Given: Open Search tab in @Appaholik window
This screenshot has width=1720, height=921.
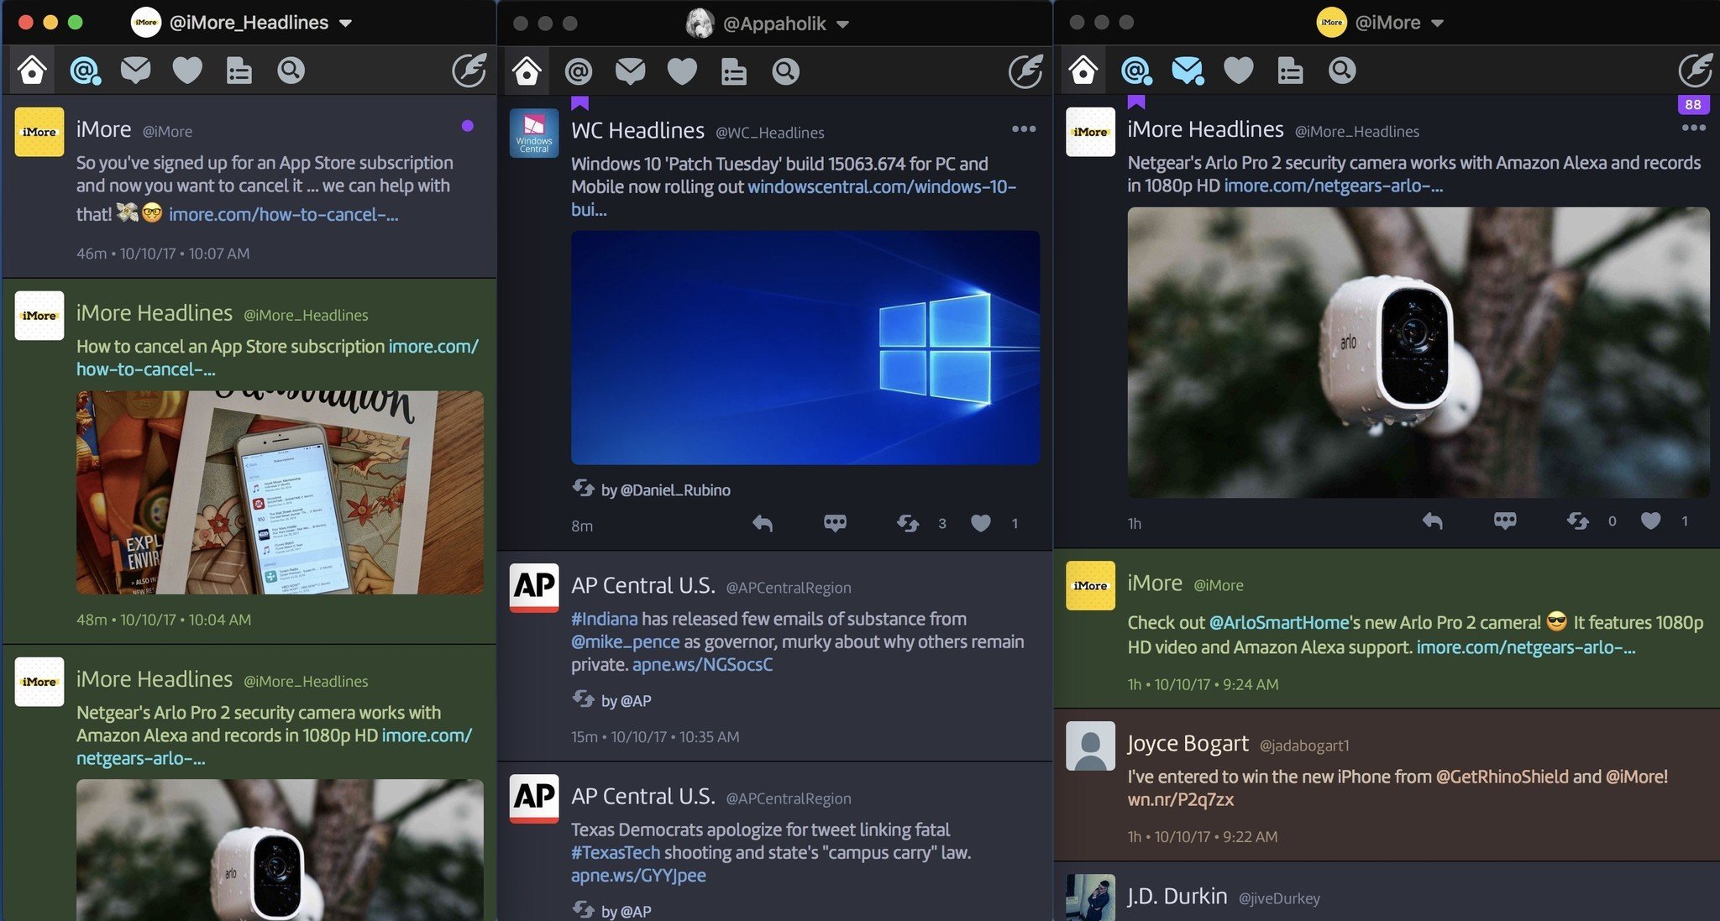Looking at the screenshot, I should [785, 71].
